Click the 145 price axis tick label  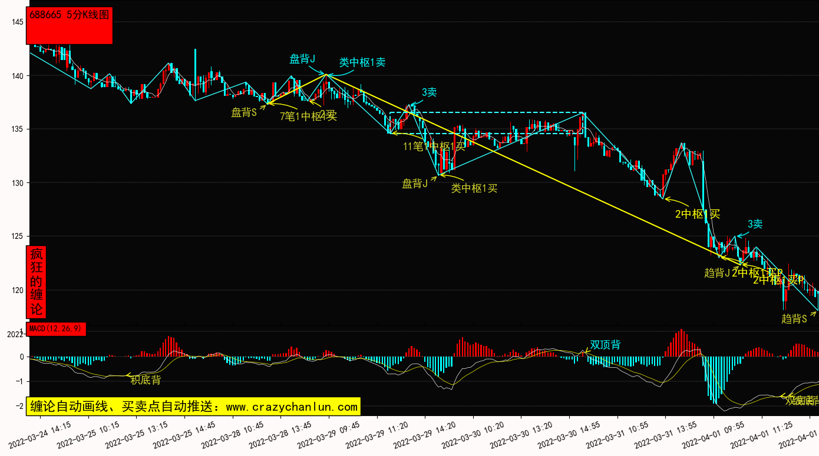click(x=17, y=22)
